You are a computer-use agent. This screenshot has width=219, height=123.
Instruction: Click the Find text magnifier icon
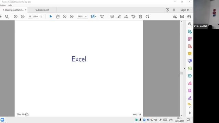click(x=7, y=17)
